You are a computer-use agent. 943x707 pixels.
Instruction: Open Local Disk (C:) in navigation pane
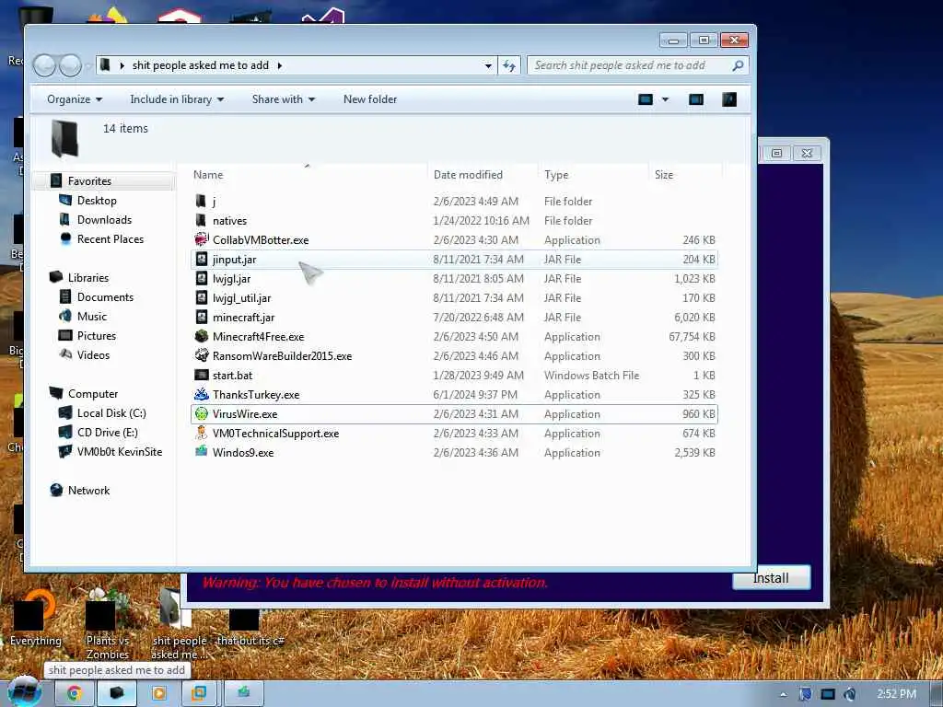coord(111,413)
